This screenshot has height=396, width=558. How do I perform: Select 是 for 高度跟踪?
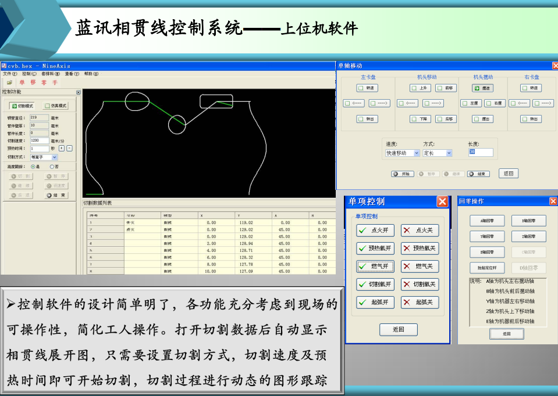point(33,167)
